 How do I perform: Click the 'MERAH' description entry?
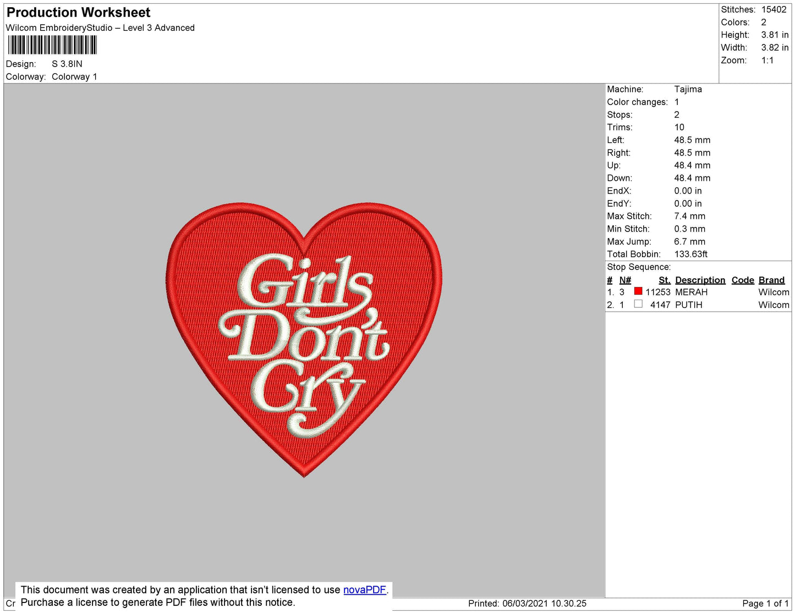click(x=691, y=292)
